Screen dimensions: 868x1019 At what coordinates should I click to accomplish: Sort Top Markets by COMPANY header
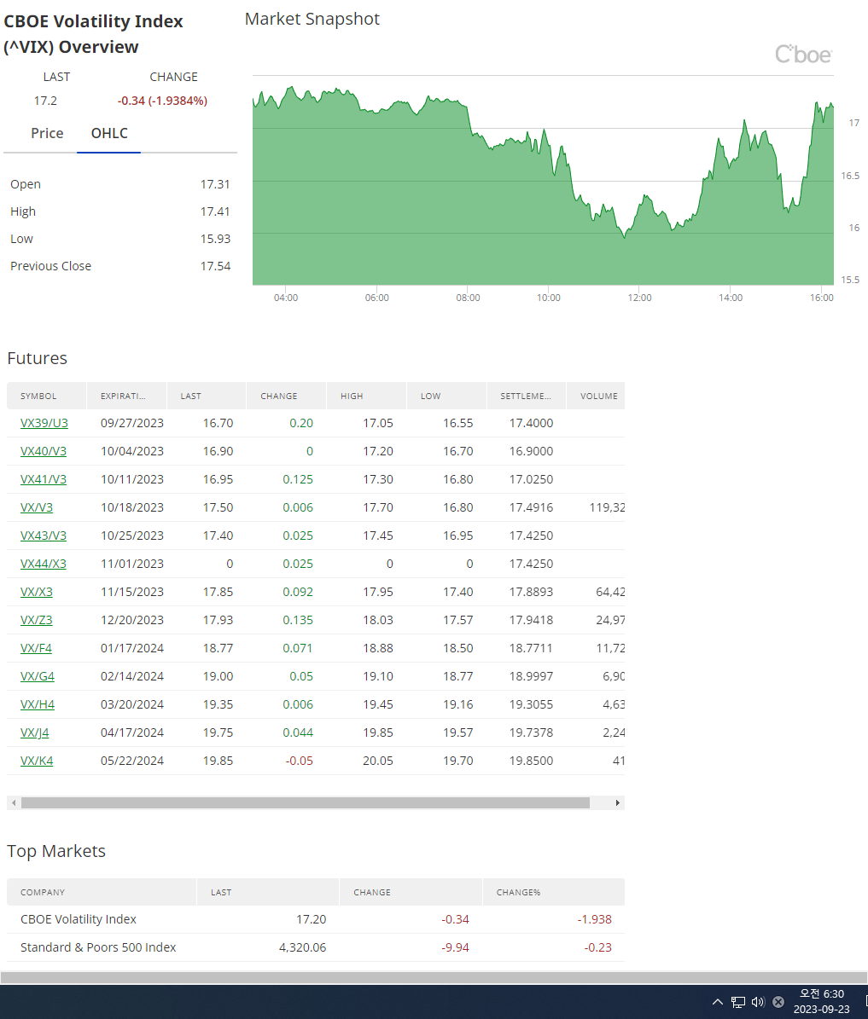tap(102, 892)
